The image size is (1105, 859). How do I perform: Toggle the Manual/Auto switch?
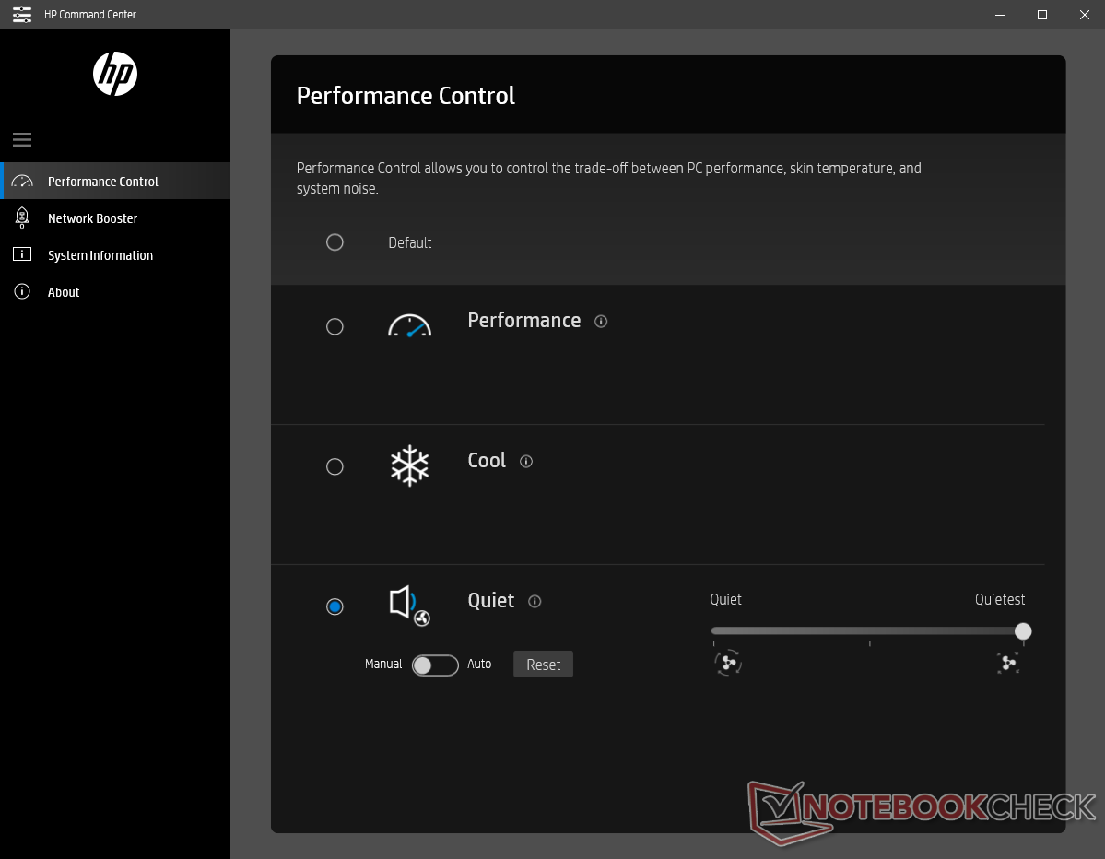(x=435, y=665)
